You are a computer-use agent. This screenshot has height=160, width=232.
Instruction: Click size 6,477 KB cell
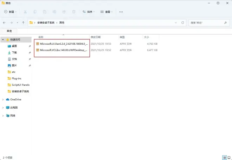152,50
